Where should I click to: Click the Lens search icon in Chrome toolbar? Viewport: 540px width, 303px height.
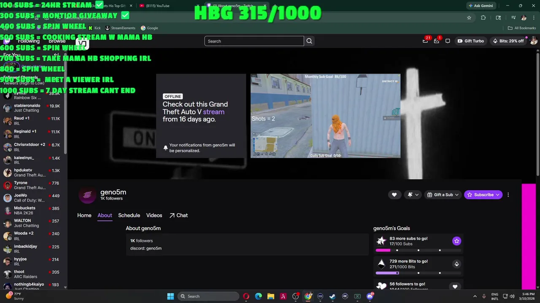[x=498, y=18]
